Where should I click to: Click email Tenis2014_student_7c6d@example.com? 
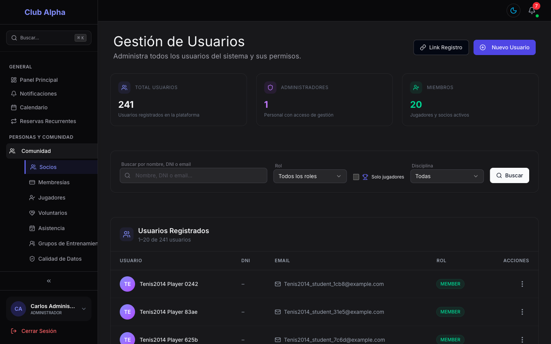tap(334, 340)
